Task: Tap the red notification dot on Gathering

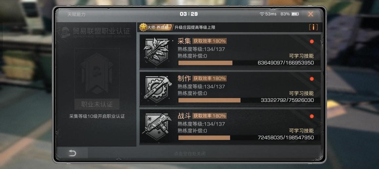Action: pyautogui.click(x=311, y=42)
